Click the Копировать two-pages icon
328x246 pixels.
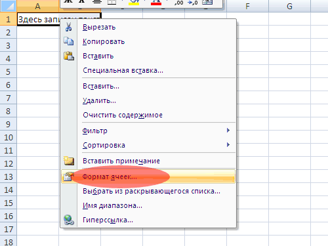[69, 41]
